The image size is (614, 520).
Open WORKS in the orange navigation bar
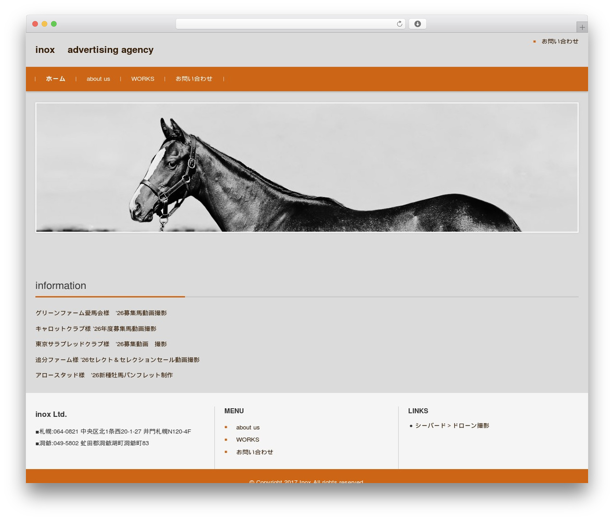(x=143, y=79)
